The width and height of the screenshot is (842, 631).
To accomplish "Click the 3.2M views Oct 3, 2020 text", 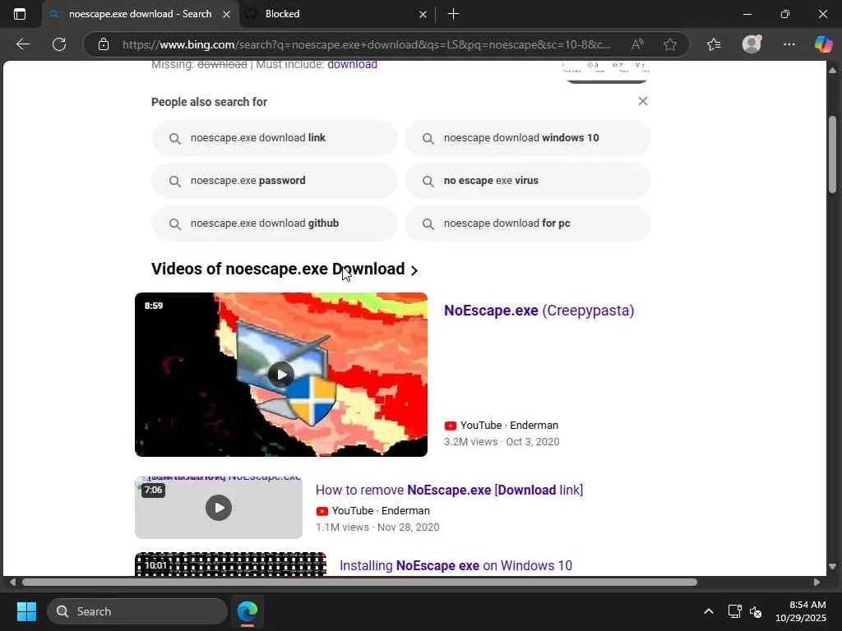I will (x=502, y=442).
